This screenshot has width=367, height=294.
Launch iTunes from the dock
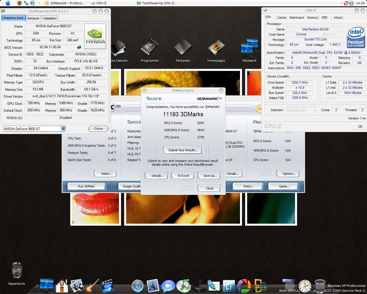pos(183,286)
